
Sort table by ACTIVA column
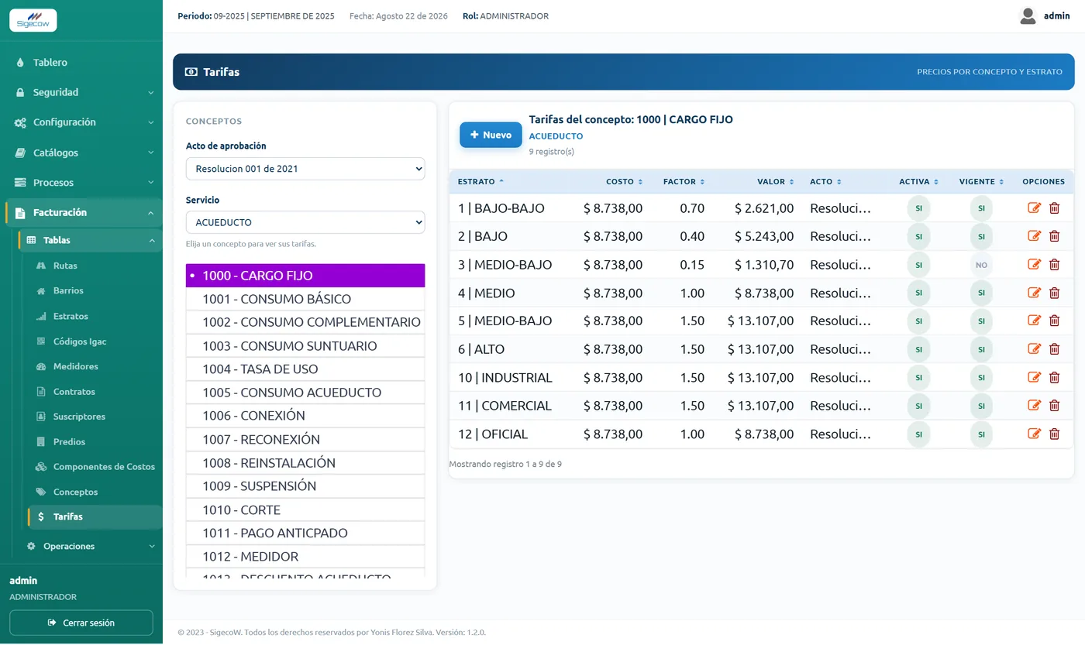[x=918, y=181]
